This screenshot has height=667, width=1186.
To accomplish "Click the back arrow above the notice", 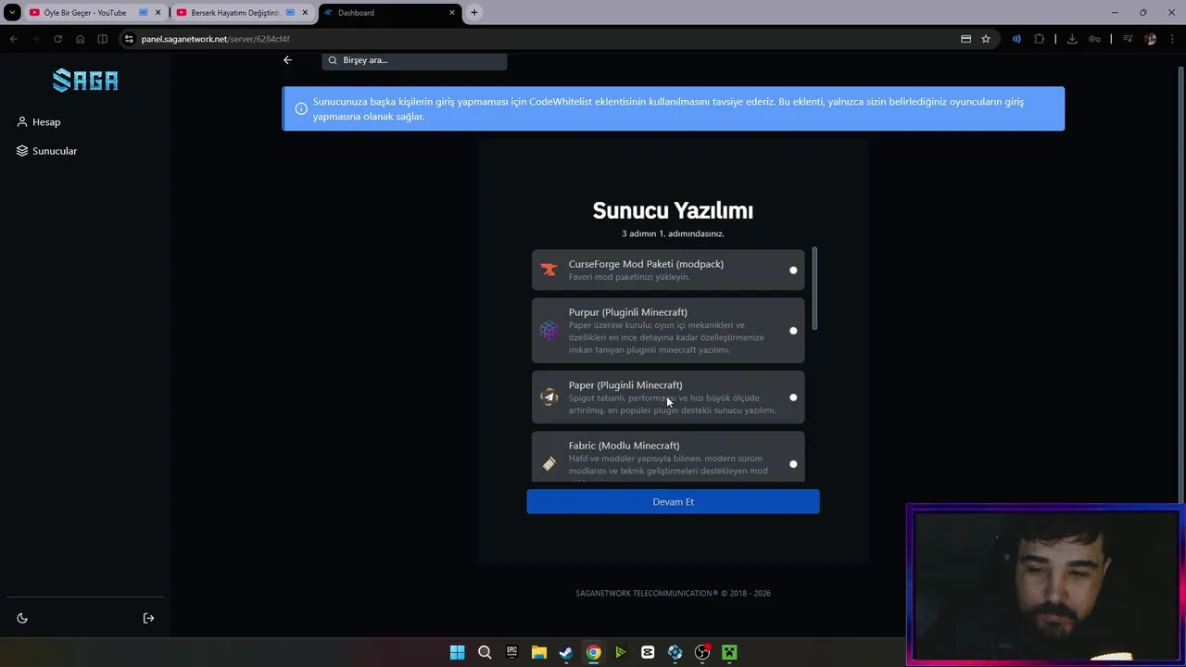I will coord(287,60).
